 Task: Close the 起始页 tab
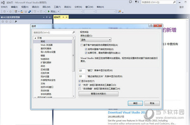click(66, 17)
